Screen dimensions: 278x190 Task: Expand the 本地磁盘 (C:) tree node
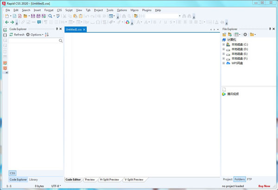[x=224, y=44]
